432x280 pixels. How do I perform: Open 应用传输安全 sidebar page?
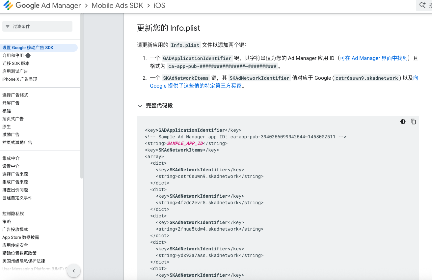(x=15, y=245)
